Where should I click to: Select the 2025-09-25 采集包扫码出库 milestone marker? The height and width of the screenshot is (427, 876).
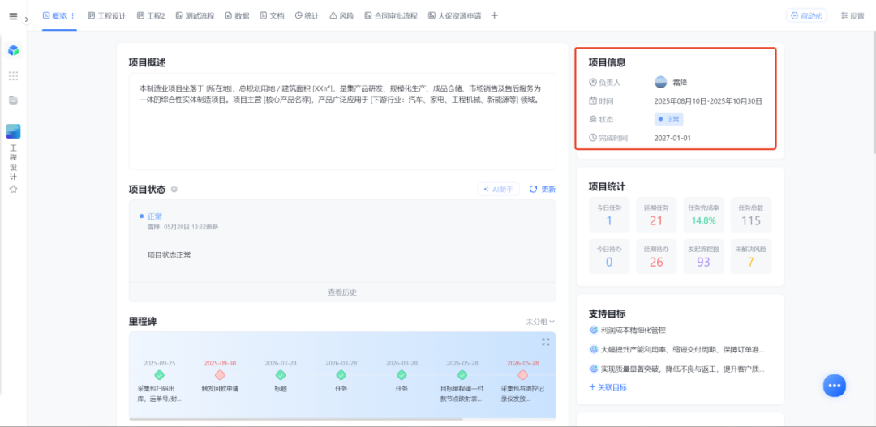[160, 375]
